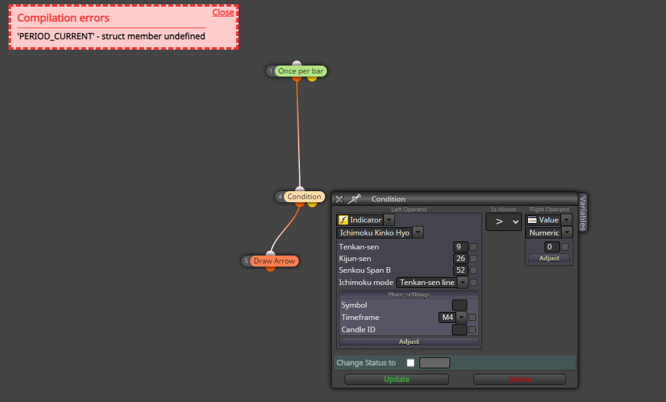The width and height of the screenshot is (666, 402).
Task: Edit the Tenkan-sen value 9
Action: (x=461, y=246)
